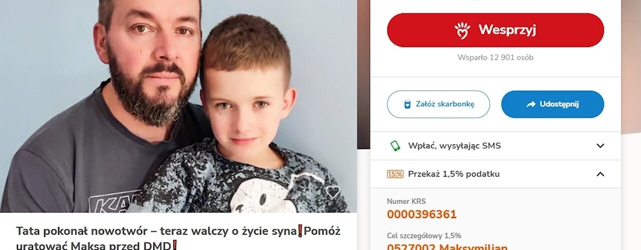
Task: Select the KRS number 0000396361
Action: point(422,214)
